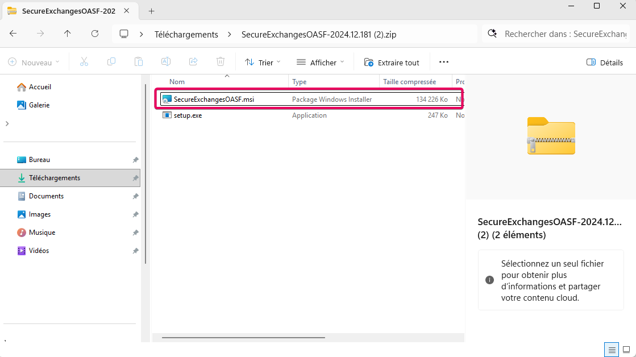
Task: Click the horizontal scrollbar of file list
Action: point(243,338)
